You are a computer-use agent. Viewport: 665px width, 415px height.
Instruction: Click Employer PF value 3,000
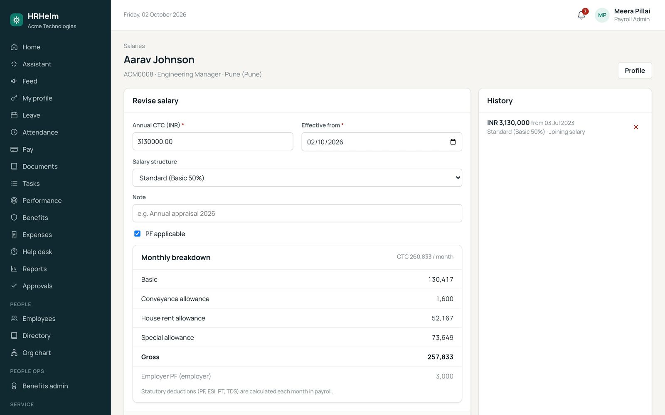tap(445, 376)
